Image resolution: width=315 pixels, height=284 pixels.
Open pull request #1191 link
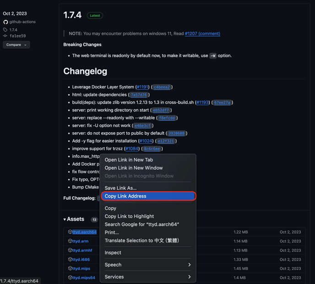pos(142,87)
